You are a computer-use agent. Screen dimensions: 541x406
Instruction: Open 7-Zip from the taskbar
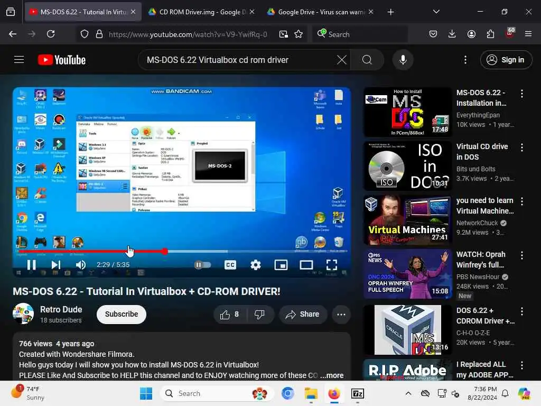click(x=358, y=393)
